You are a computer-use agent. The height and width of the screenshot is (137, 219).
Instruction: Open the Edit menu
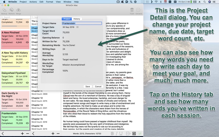pos(41,2)
